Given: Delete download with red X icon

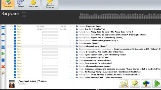Looking at the screenshot, I should pyautogui.click(x=3, y=67).
